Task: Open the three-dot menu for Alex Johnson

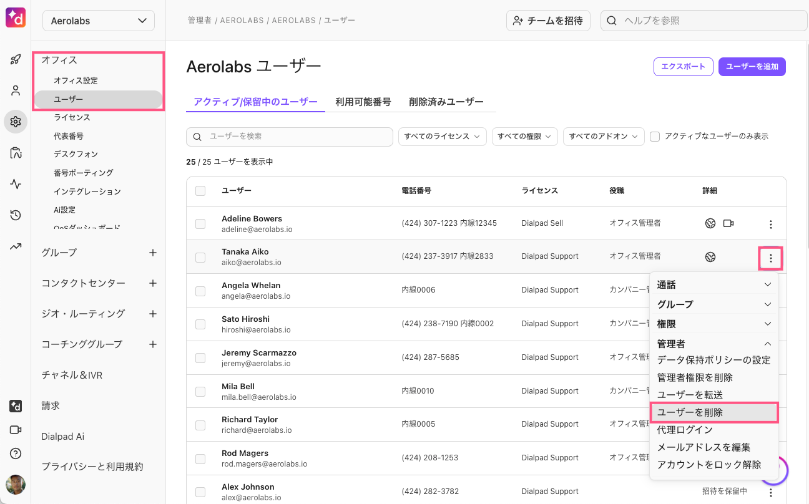Action: (771, 492)
